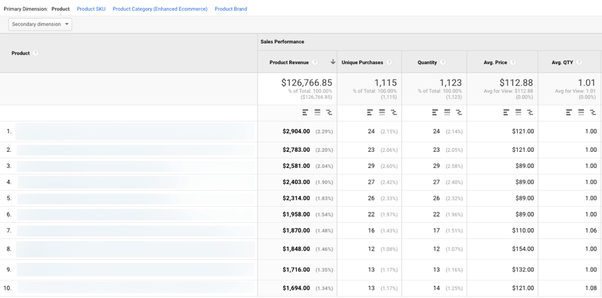Select the Product primary dimension

click(61, 9)
